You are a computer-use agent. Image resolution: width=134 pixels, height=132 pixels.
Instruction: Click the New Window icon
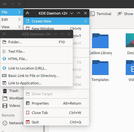tap(28, 29)
